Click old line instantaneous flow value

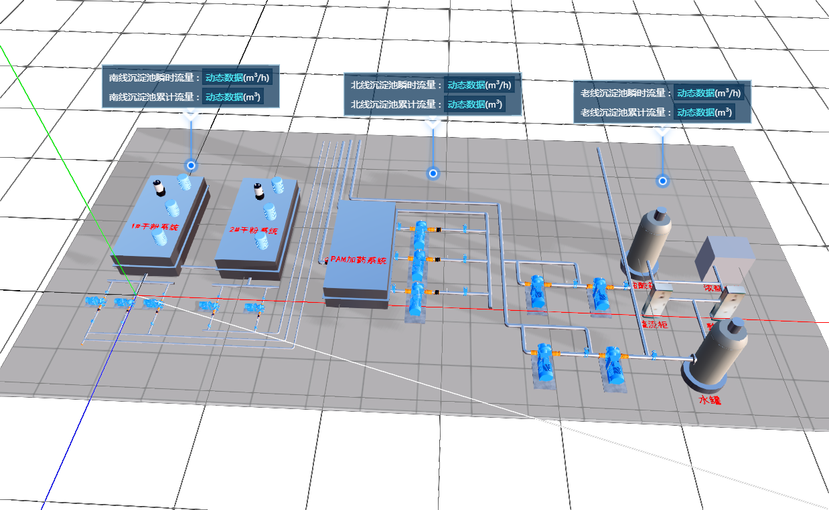click(708, 93)
